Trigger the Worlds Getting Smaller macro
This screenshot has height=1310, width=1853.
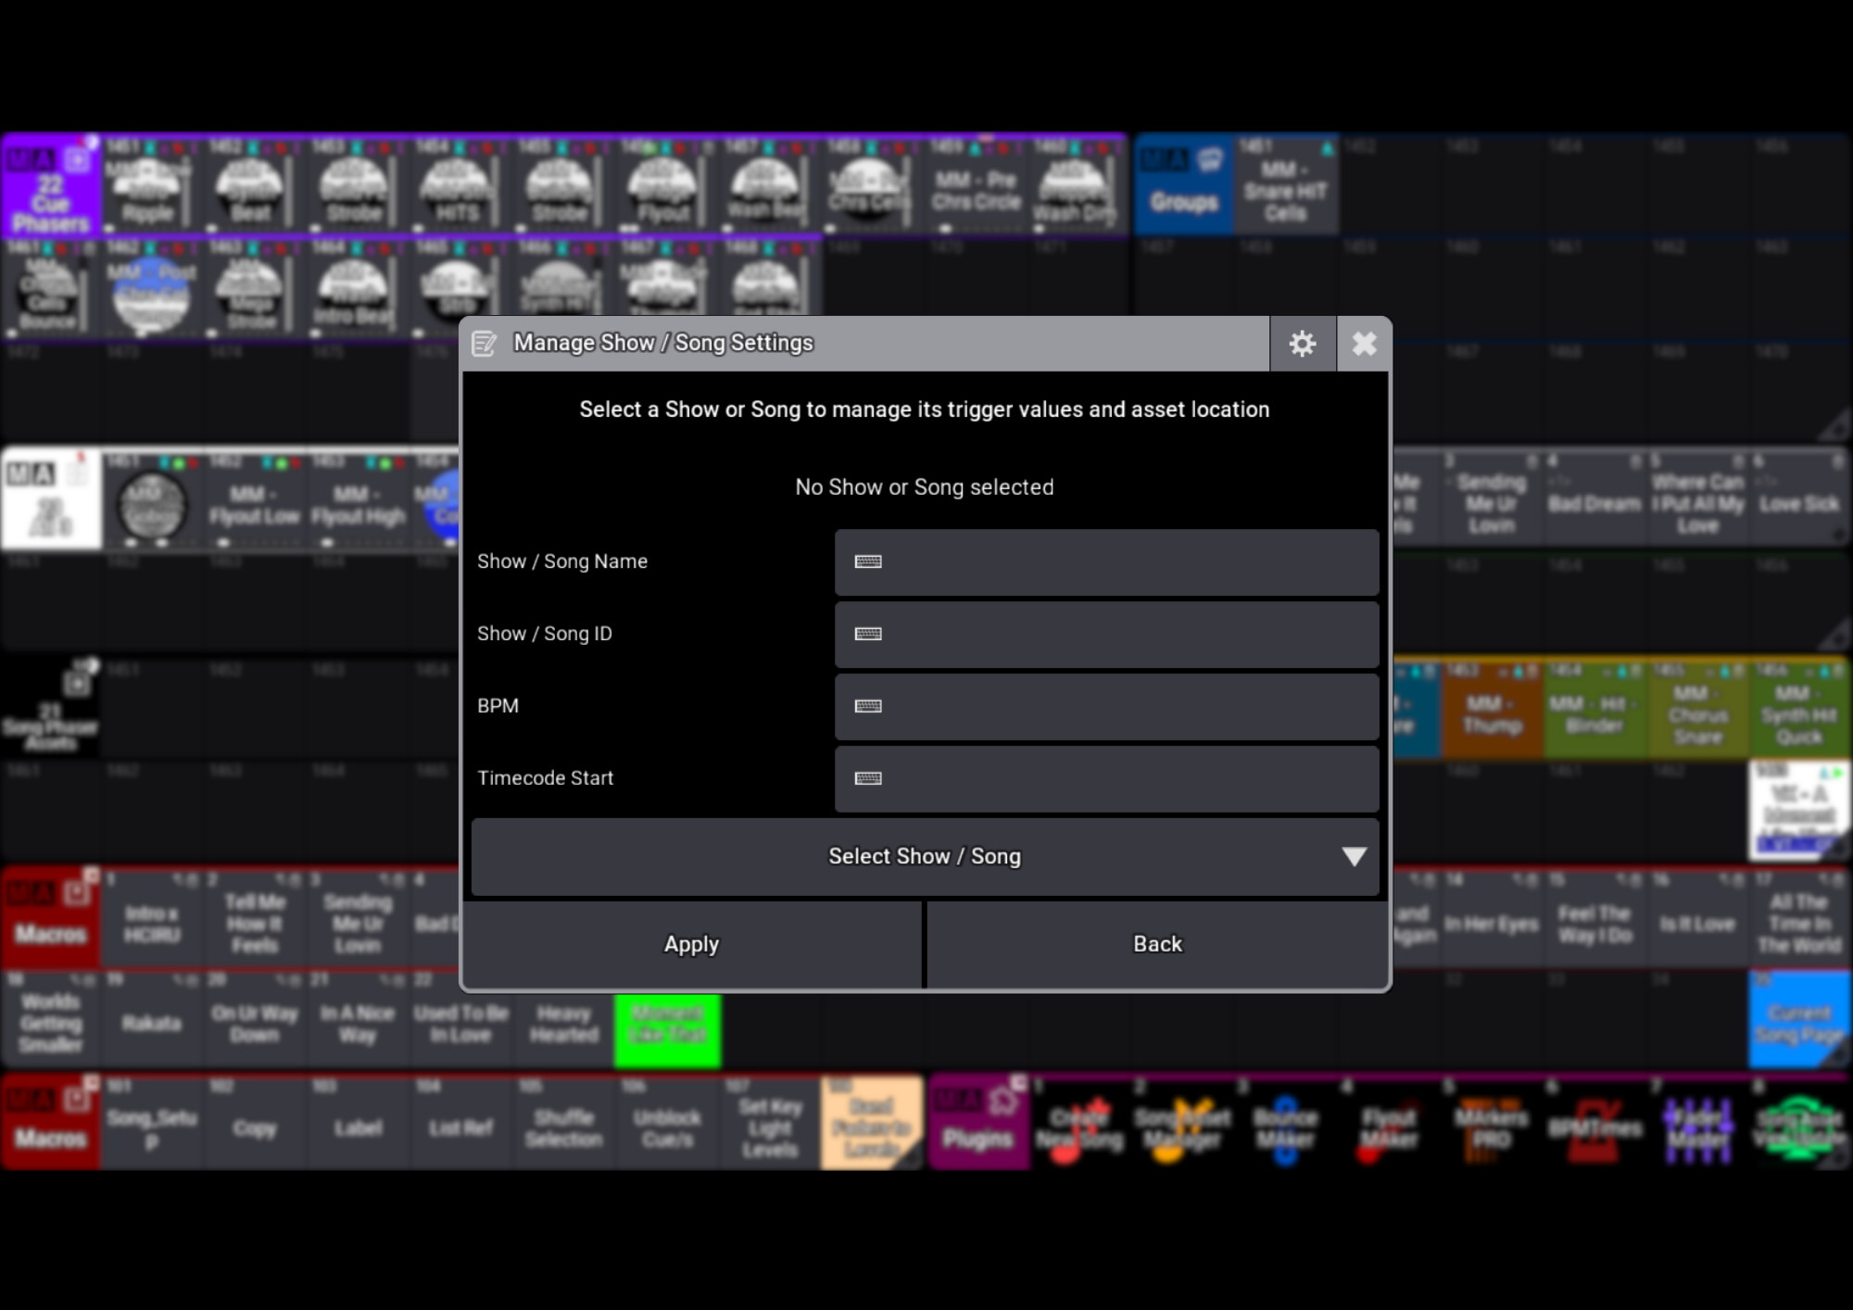click(x=51, y=1021)
